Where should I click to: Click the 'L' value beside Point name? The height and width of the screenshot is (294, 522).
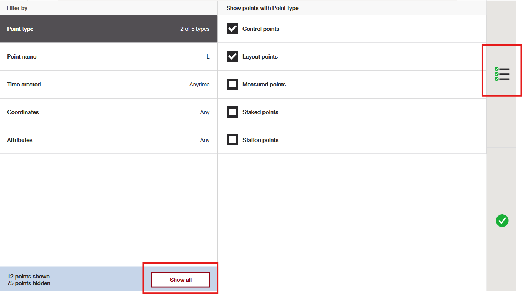[208, 57]
